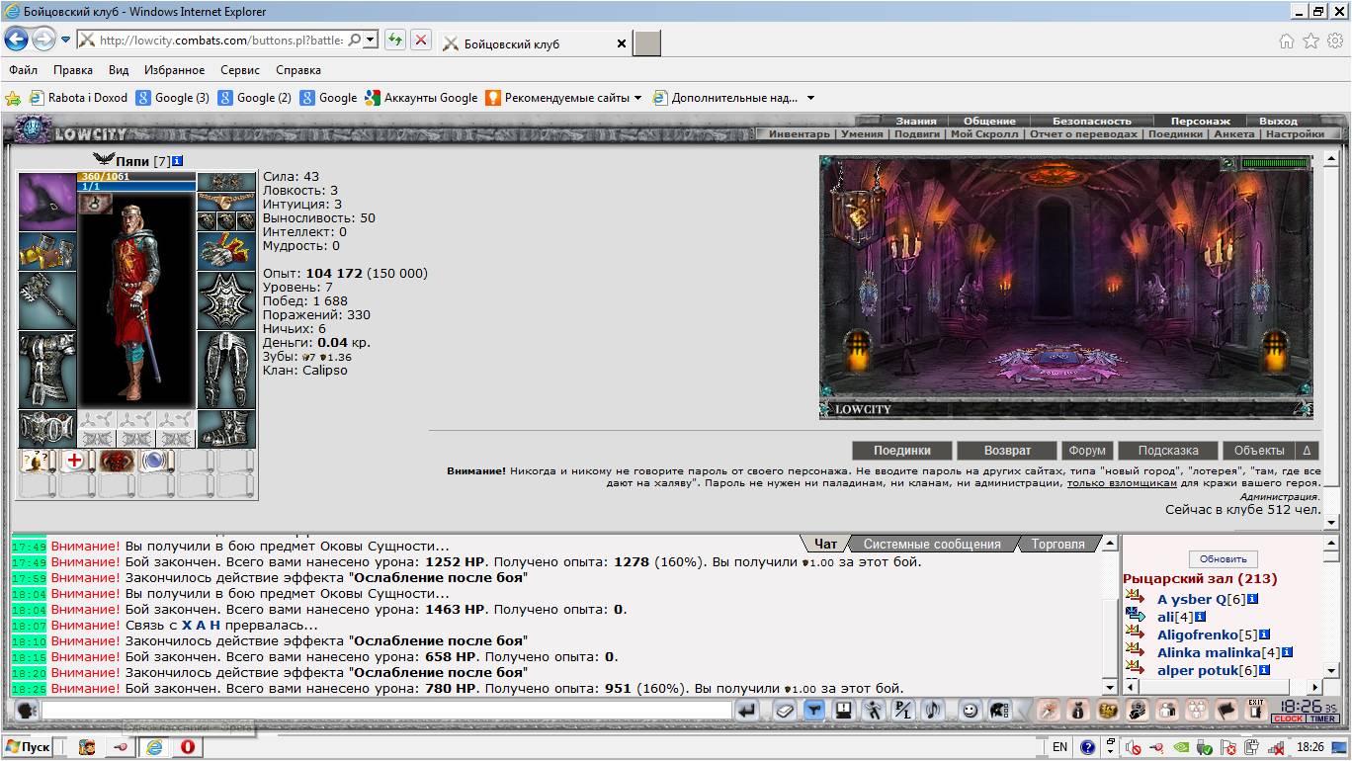Click the Поединки button under the location image
This screenshot has width=1352, height=761.
click(x=902, y=450)
